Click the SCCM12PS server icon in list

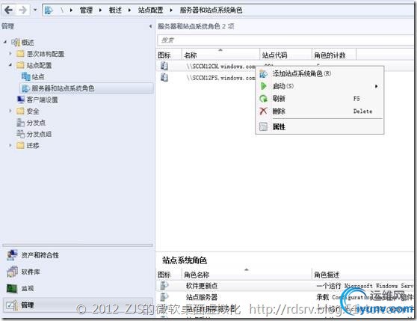click(x=164, y=78)
